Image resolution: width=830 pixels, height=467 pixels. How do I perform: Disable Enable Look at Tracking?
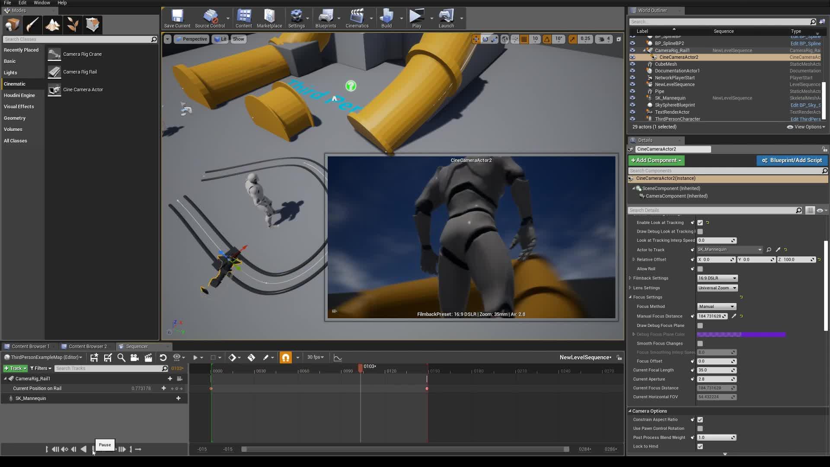point(700,222)
